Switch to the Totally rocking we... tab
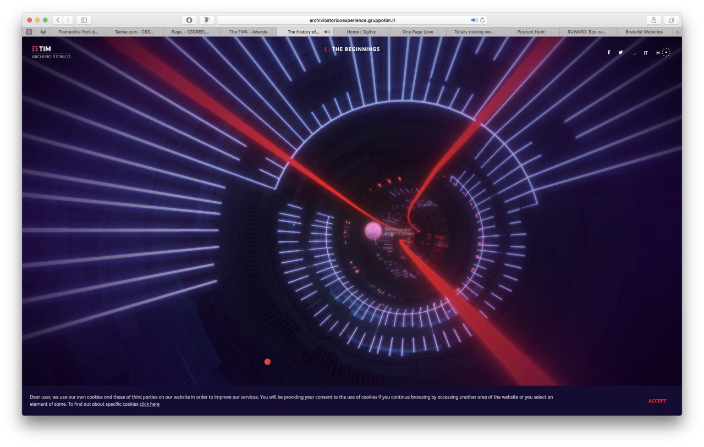The image size is (704, 447). [475, 32]
